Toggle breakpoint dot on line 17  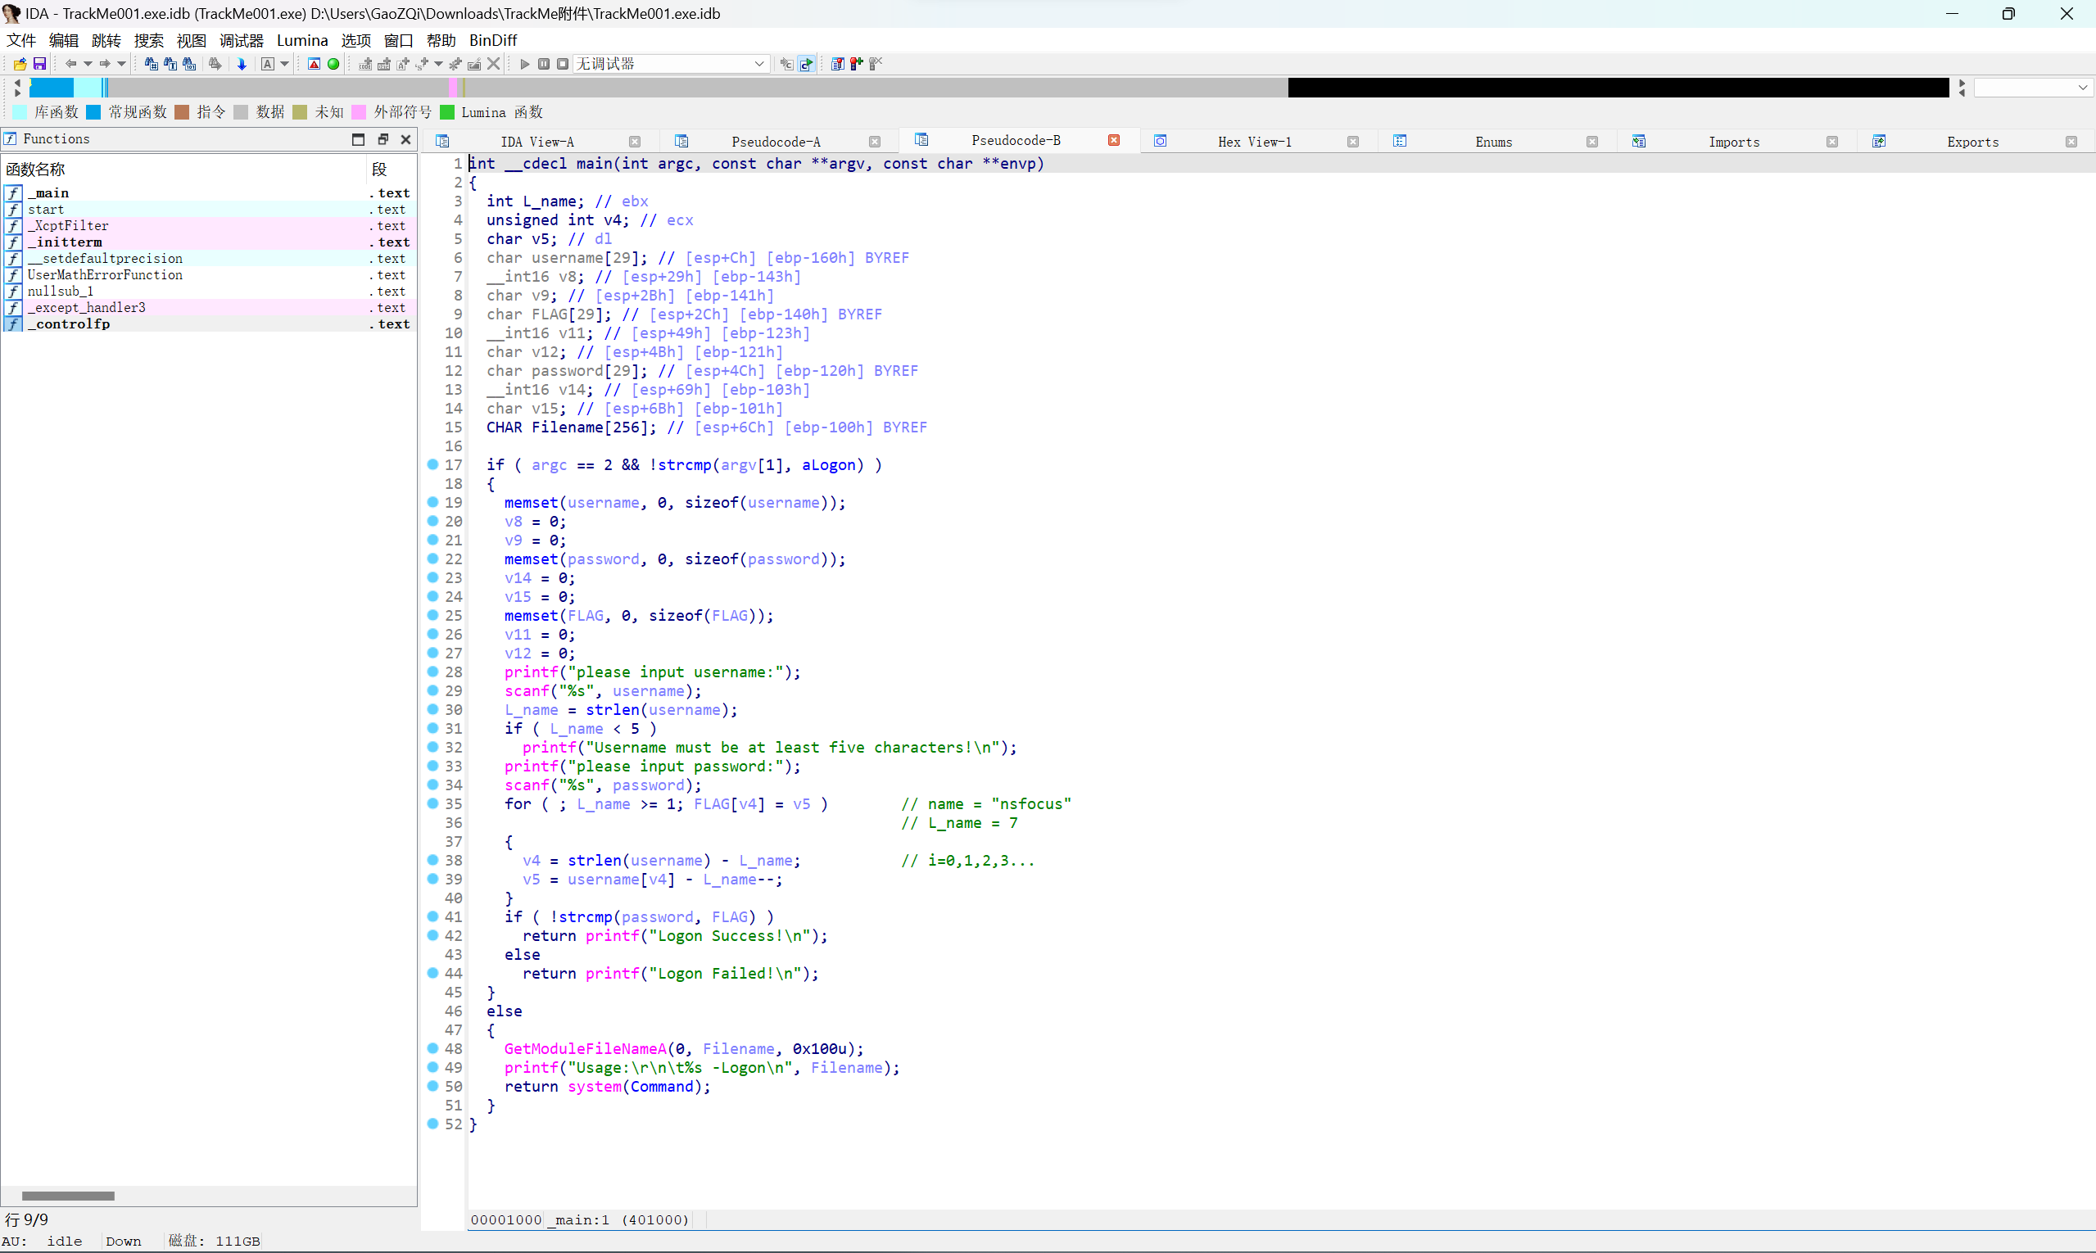[x=433, y=464]
